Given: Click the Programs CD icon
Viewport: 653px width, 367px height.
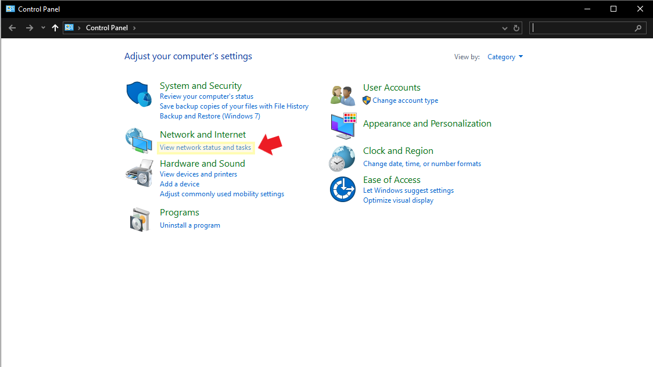Looking at the screenshot, I should pos(138,220).
